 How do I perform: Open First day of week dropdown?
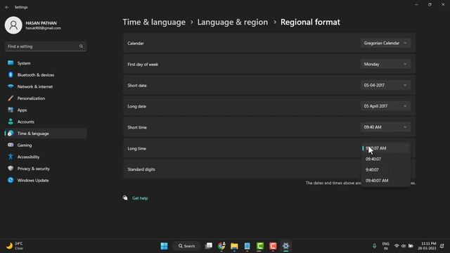[x=385, y=64]
